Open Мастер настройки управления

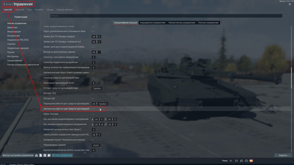click(x=18, y=155)
